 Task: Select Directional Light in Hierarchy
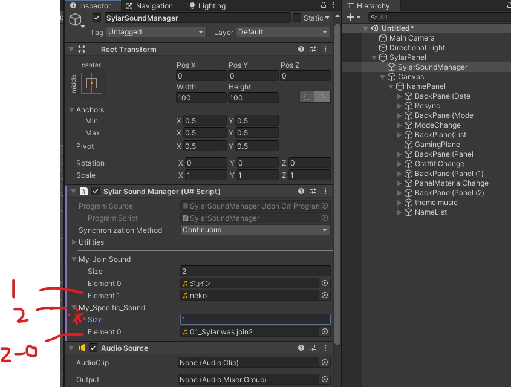coord(417,48)
